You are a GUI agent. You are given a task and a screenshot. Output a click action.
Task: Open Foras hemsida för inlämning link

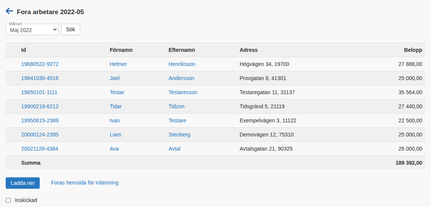pos(85,183)
